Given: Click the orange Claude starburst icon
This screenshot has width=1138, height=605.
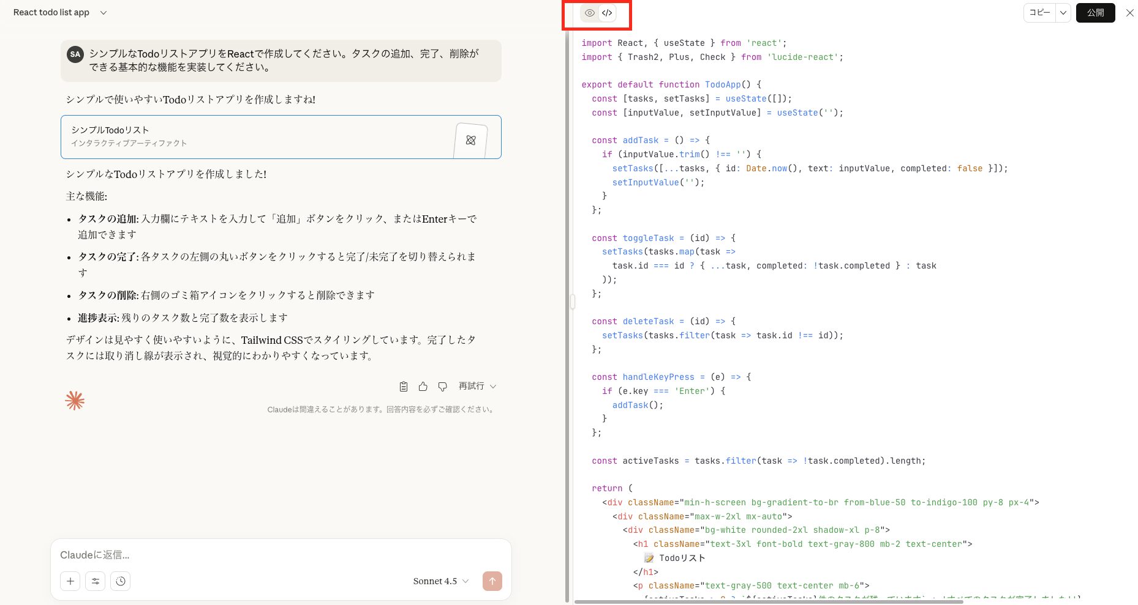Looking at the screenshot, I should tap(75, 400).
